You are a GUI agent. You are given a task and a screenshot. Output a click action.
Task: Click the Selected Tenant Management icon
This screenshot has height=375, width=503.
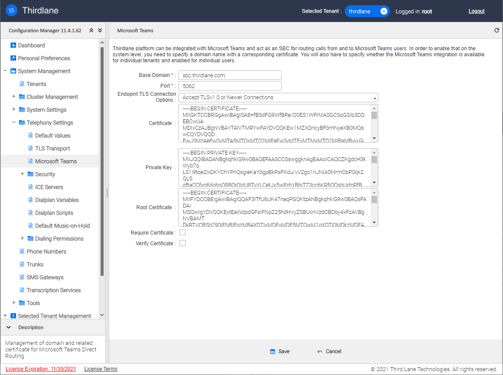pyautogui.click(x=13, y=316)
